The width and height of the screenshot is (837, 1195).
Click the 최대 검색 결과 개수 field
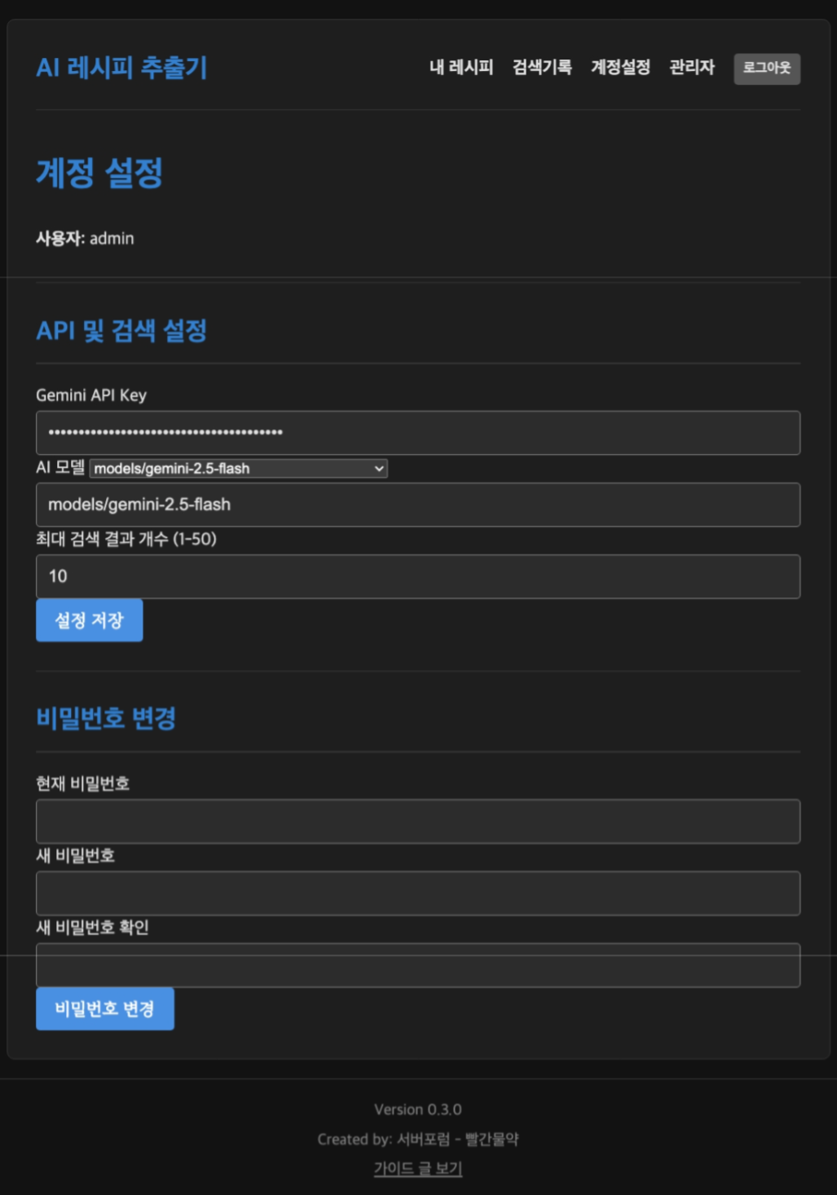click(417, 577)
